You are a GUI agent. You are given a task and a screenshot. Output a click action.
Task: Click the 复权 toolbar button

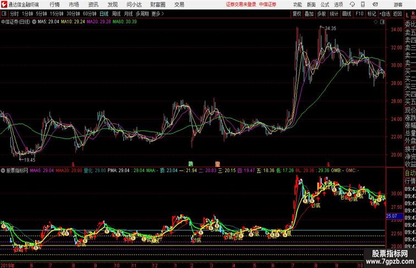pos(297,14)
